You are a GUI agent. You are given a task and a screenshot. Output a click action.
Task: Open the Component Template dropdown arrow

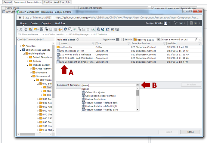(x=137, y=85)
